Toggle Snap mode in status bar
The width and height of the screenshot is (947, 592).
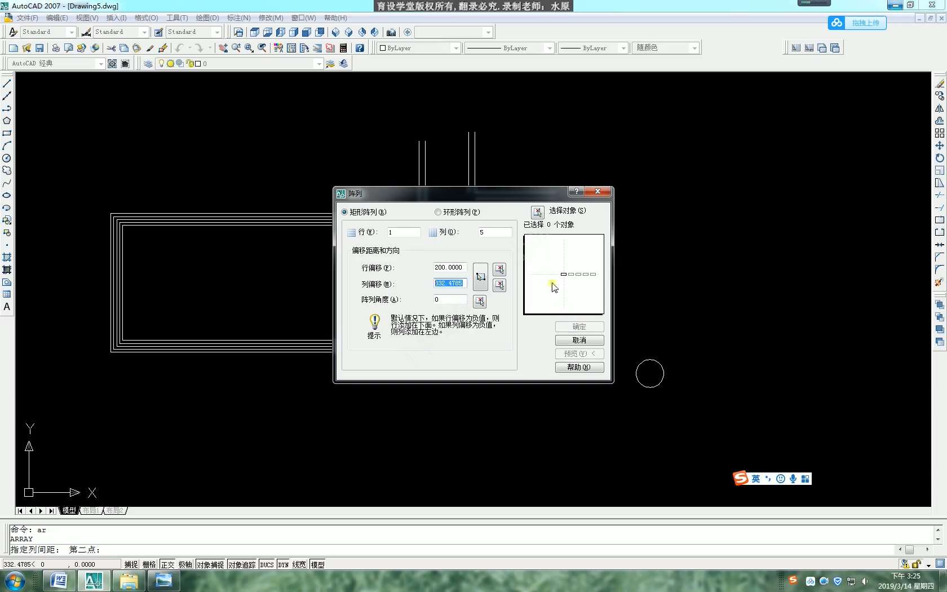pos(131,564)
